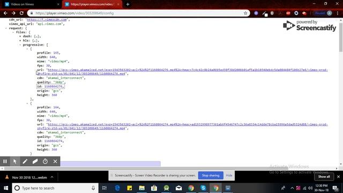Switch to the player.vimeo.com tab

pyautogui.click(x=92, y=4)
